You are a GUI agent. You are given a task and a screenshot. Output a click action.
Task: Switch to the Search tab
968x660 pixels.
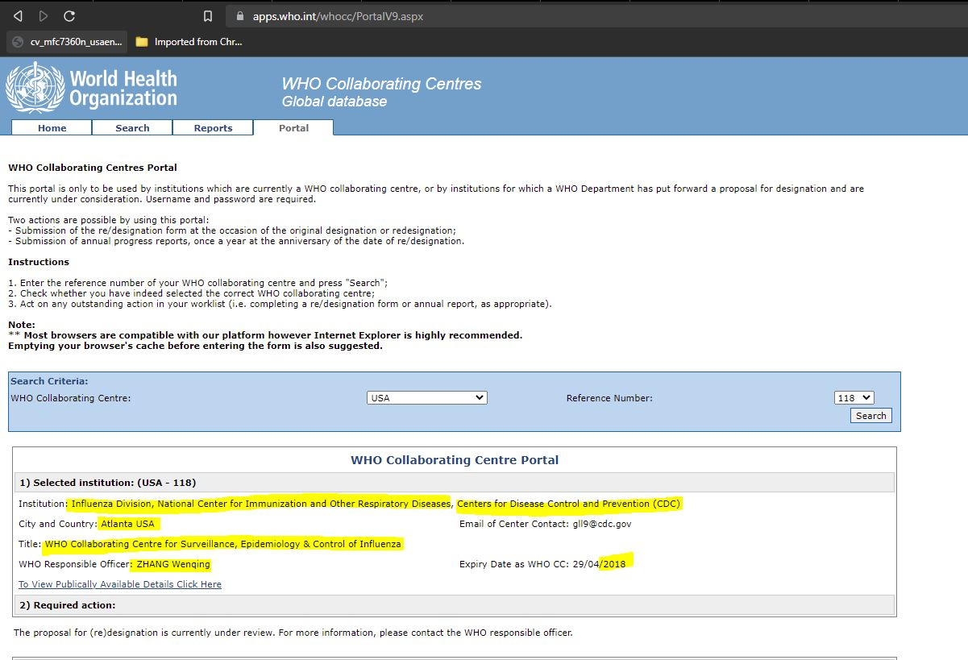[132, 127]
